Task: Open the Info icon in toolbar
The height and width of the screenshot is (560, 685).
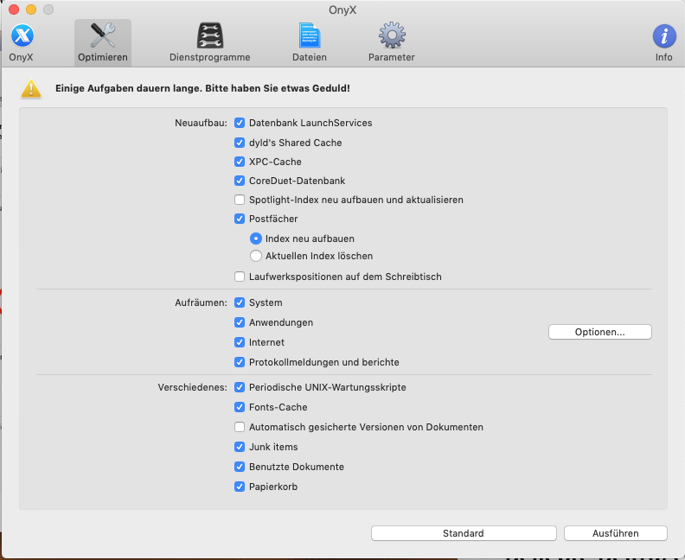Action: [x=663, y=36]
